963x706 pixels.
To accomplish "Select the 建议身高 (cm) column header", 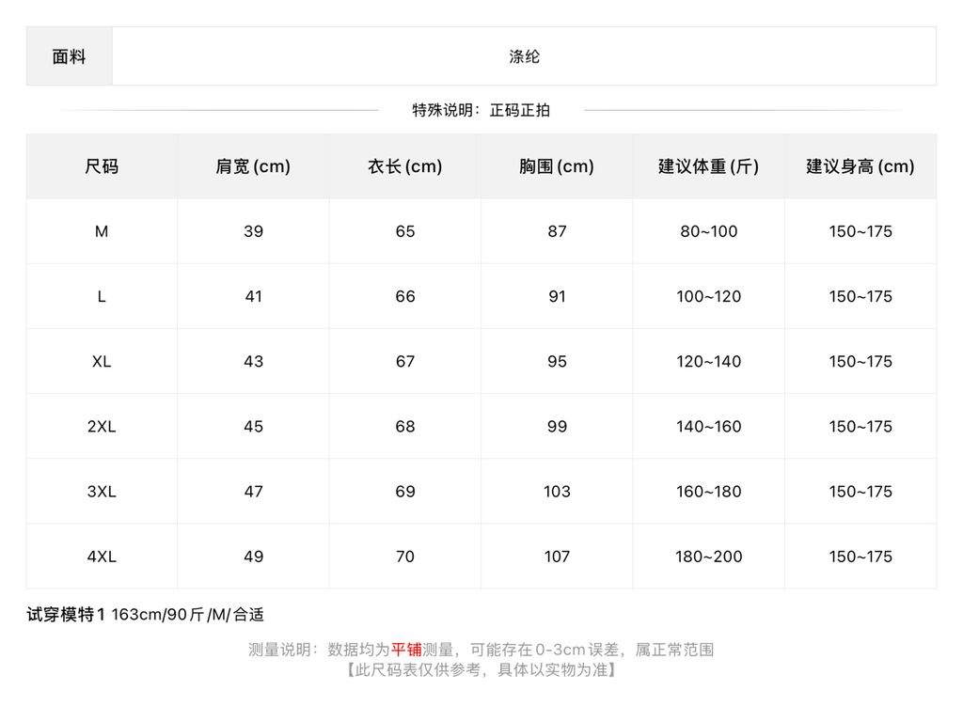I will tap(860, 166).
